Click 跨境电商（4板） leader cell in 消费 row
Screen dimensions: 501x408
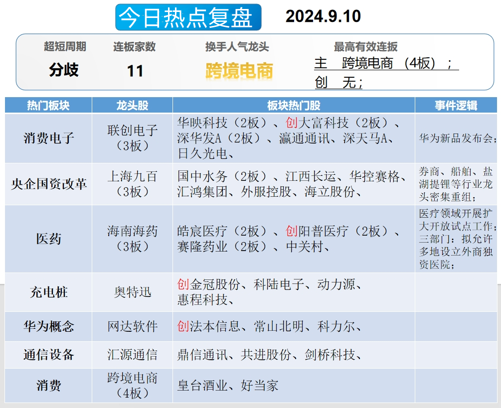(132, 386)
